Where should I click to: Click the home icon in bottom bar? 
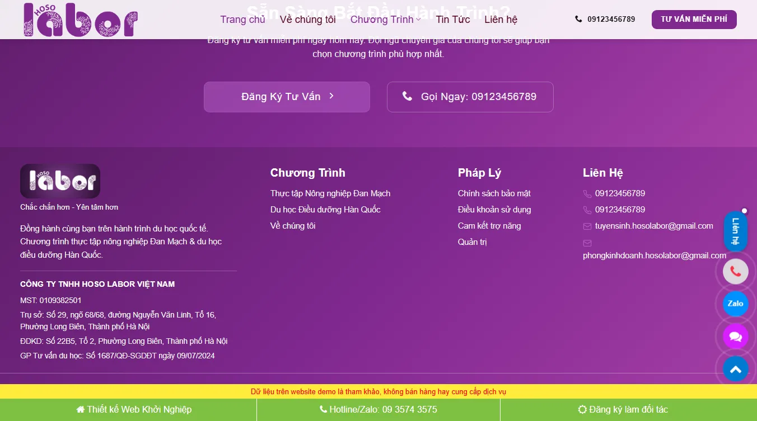[81, 410]
